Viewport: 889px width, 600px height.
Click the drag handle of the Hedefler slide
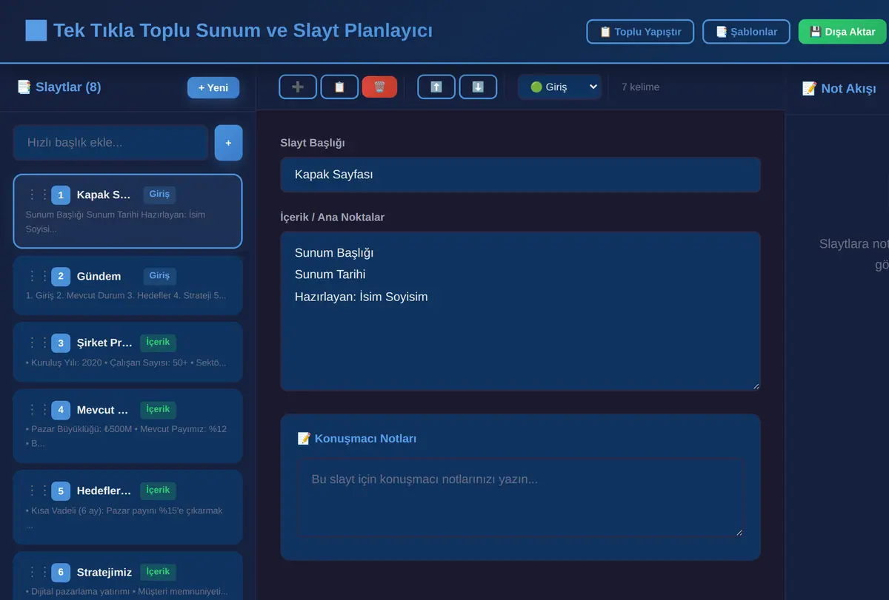[37, 490]
